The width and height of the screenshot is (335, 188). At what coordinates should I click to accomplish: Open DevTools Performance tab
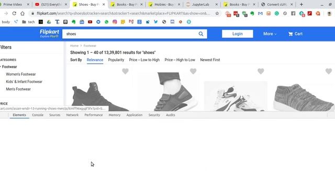pyautogui.click(x=93, y=115)
